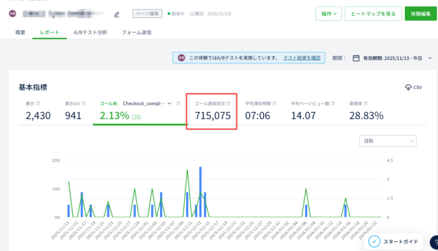The width and height of the screenshot is (438, 251).
Task: Open the 操作 dropdown menu
Action: [328, 13]
